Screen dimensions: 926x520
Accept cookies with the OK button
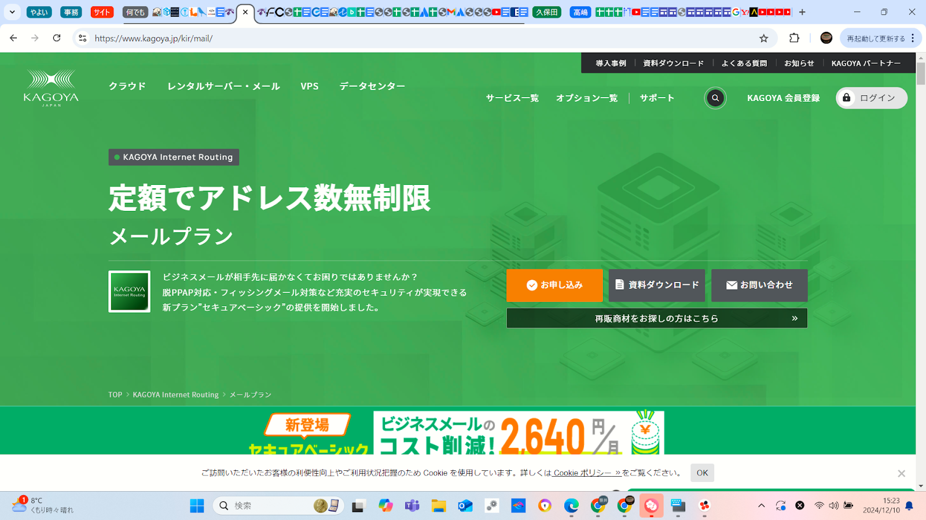pos(702,473)
